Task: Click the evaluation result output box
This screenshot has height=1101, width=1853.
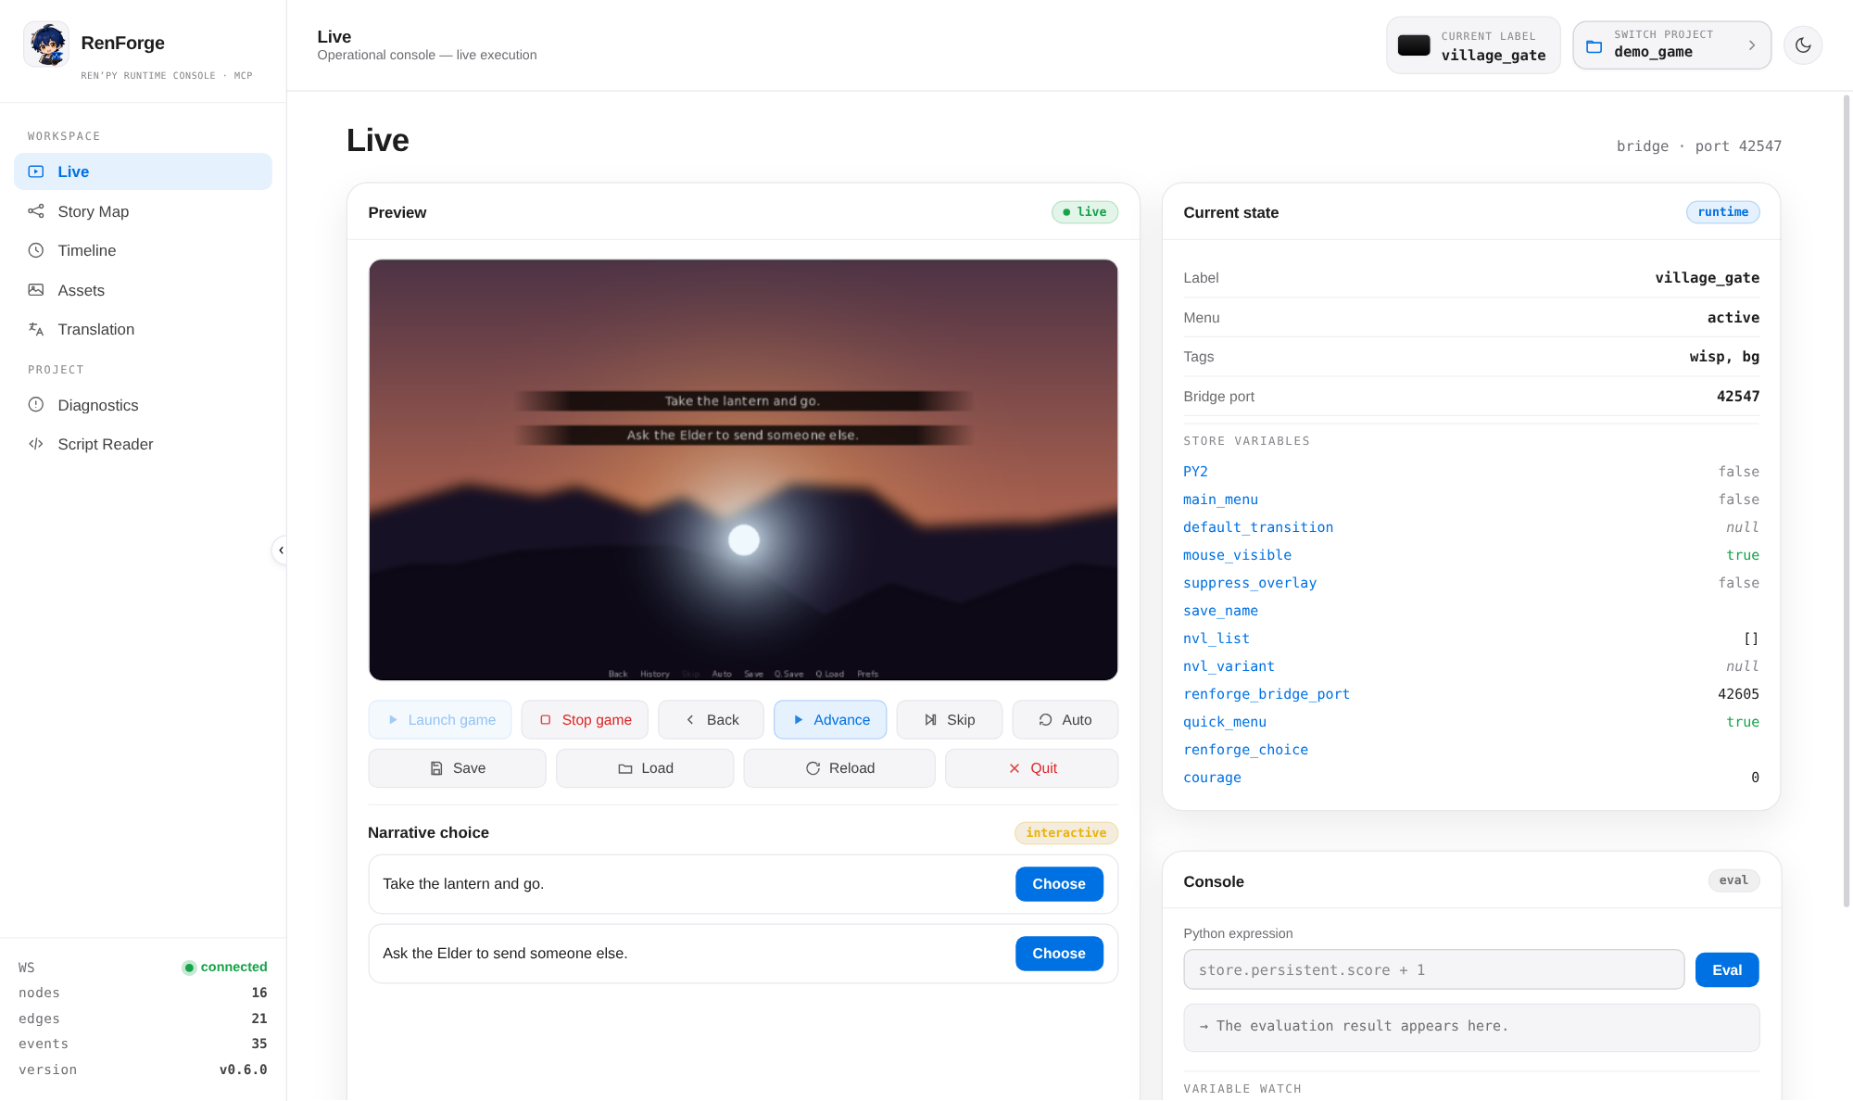Action: [1471, 1028]
